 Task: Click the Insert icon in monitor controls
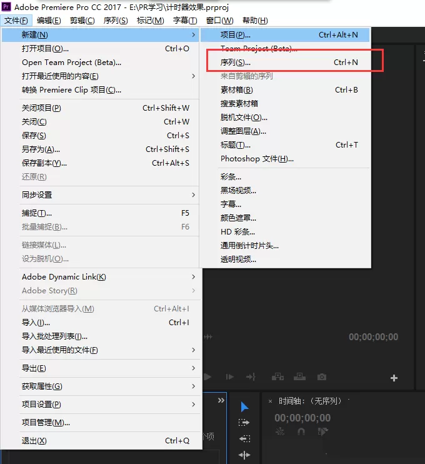[277, 376]
